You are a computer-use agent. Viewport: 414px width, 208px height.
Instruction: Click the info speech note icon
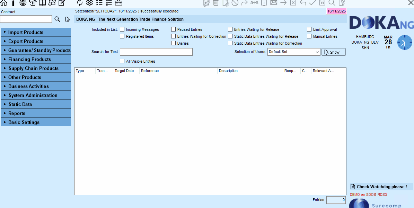coord(264,3)
